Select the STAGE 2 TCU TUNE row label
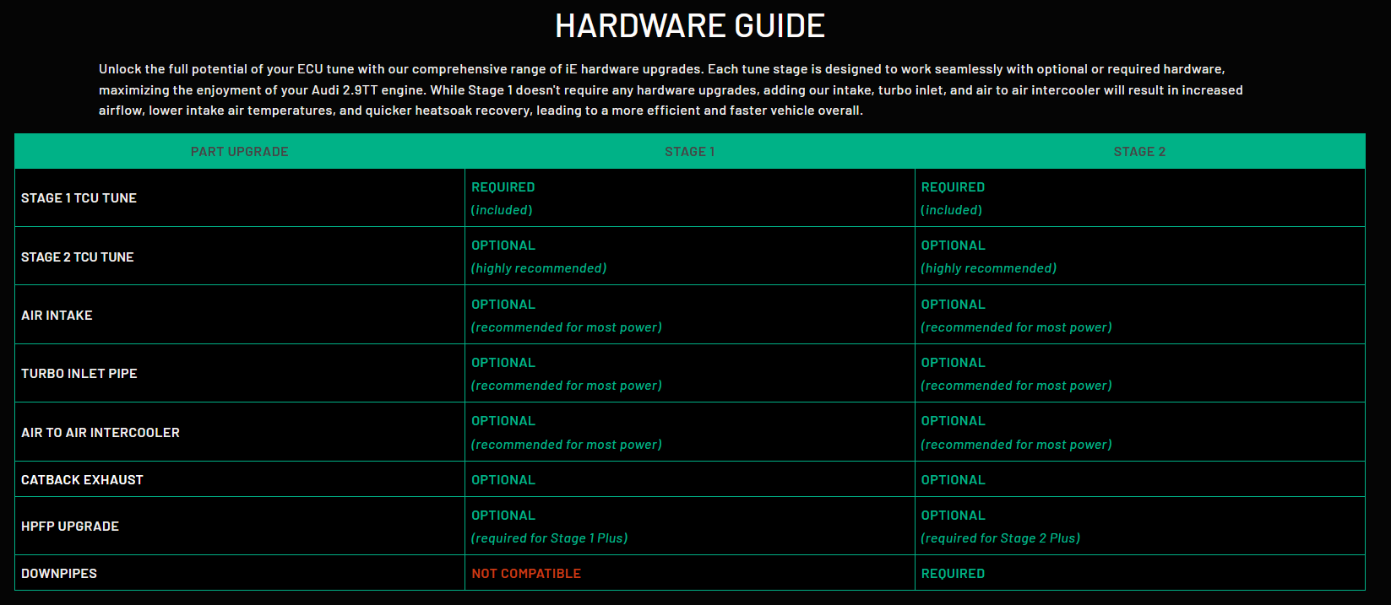Image resolution: width=1391 pixels, height=605 pixels. pyautogui.click(x=78, y=257)
